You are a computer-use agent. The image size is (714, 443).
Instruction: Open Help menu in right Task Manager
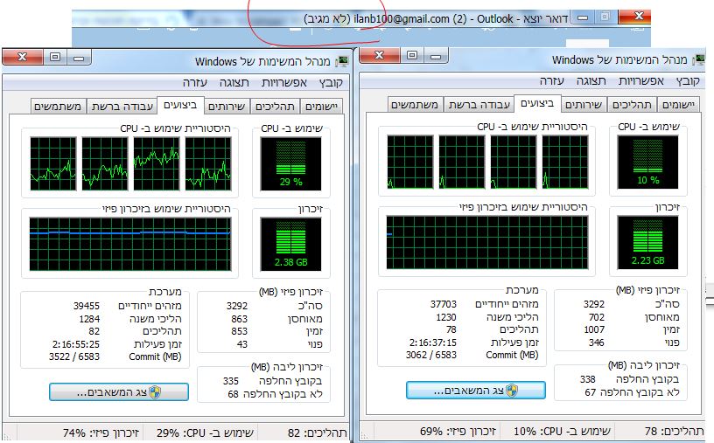point(552,81)
